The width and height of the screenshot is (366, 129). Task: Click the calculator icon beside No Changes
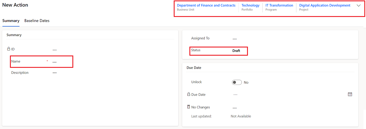click(189, 107)
